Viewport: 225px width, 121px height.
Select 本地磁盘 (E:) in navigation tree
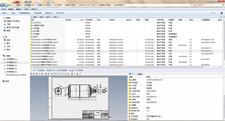tap(12, 66)
